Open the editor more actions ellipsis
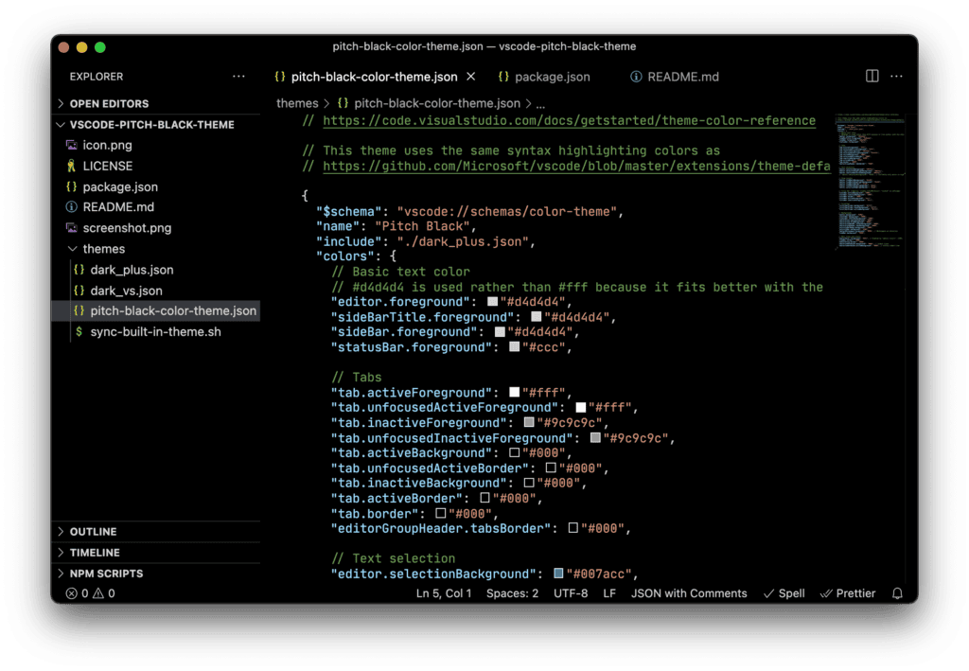The height and width of the screenshot is (671, 969). [896, 76]
